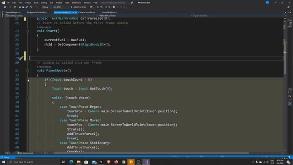Click the screwdriver quick actions icon on line 29
293x165 pixels.
(x=21, y=58)
